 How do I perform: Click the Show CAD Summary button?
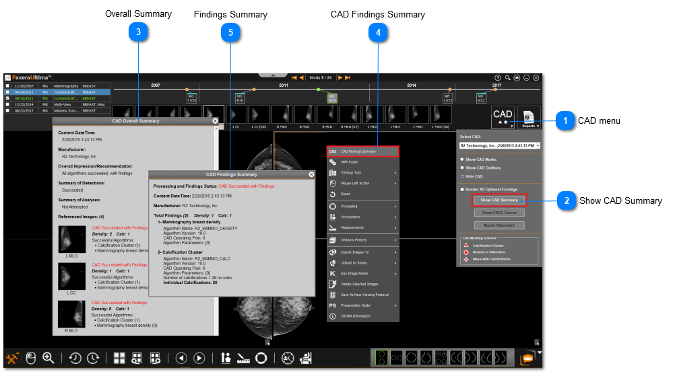tap(499, 200)
